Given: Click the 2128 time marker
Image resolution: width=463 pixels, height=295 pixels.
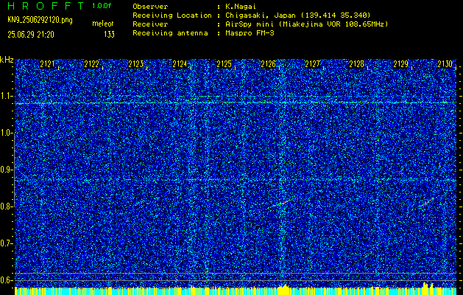Looking at the screenshot, I should 357,64.
